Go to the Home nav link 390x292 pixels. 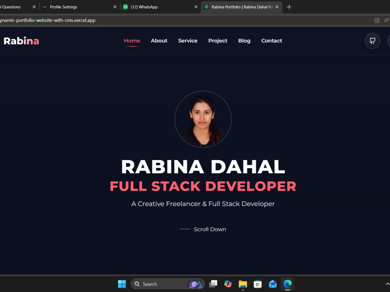[x=132, y=41]
